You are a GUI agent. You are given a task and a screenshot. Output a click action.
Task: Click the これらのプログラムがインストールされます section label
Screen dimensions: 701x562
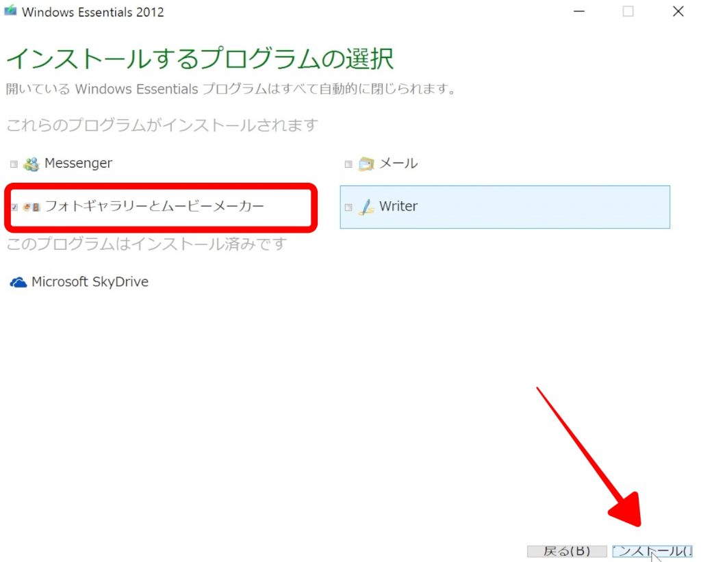point(162,125)
